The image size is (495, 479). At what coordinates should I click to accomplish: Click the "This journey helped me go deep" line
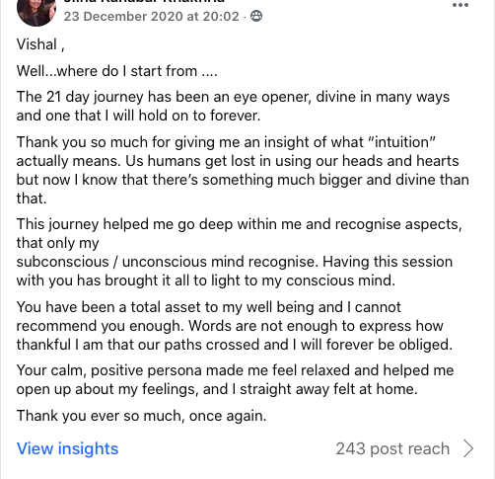coord(239,224)
